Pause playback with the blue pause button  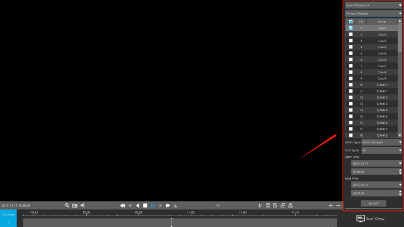(x=153, y=206)
